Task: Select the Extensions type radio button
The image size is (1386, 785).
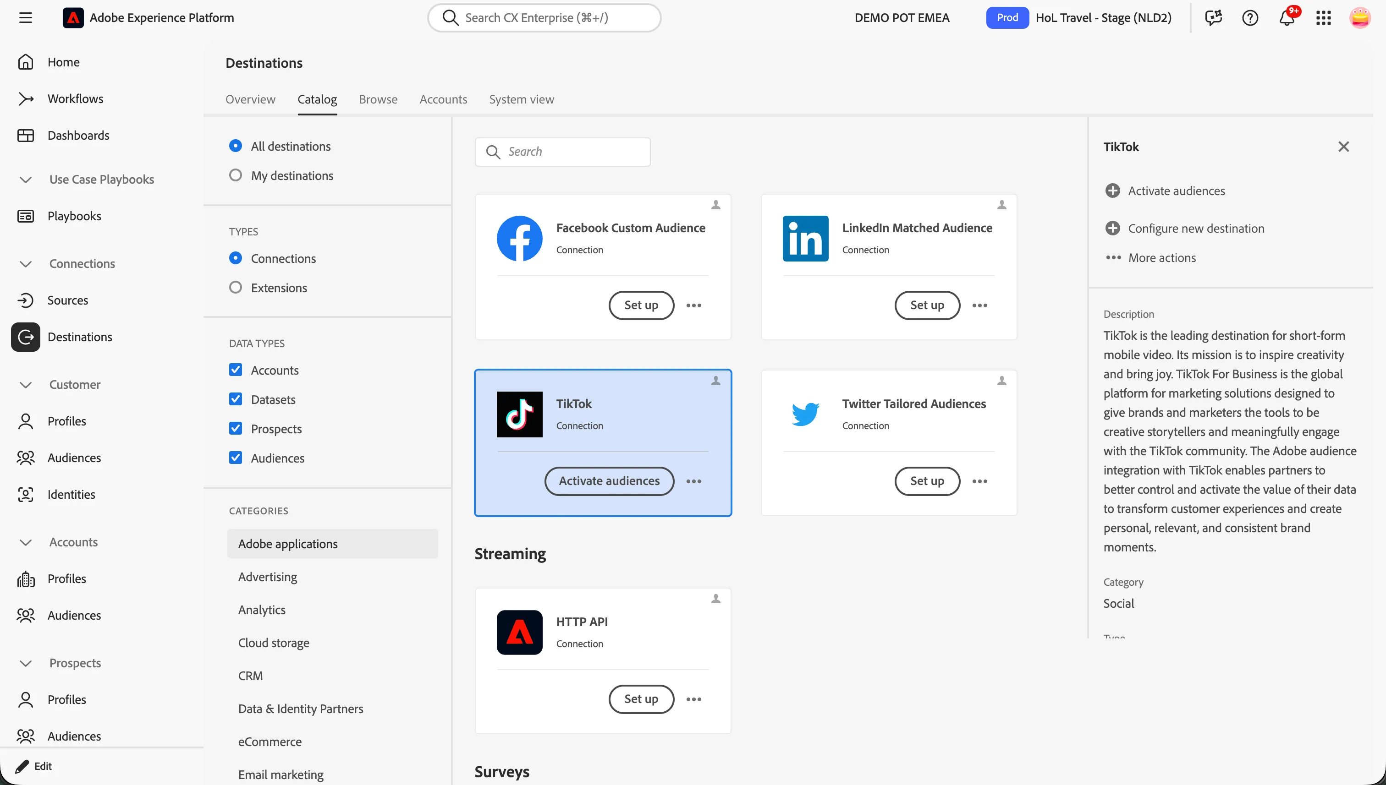Action: (235, 287)
